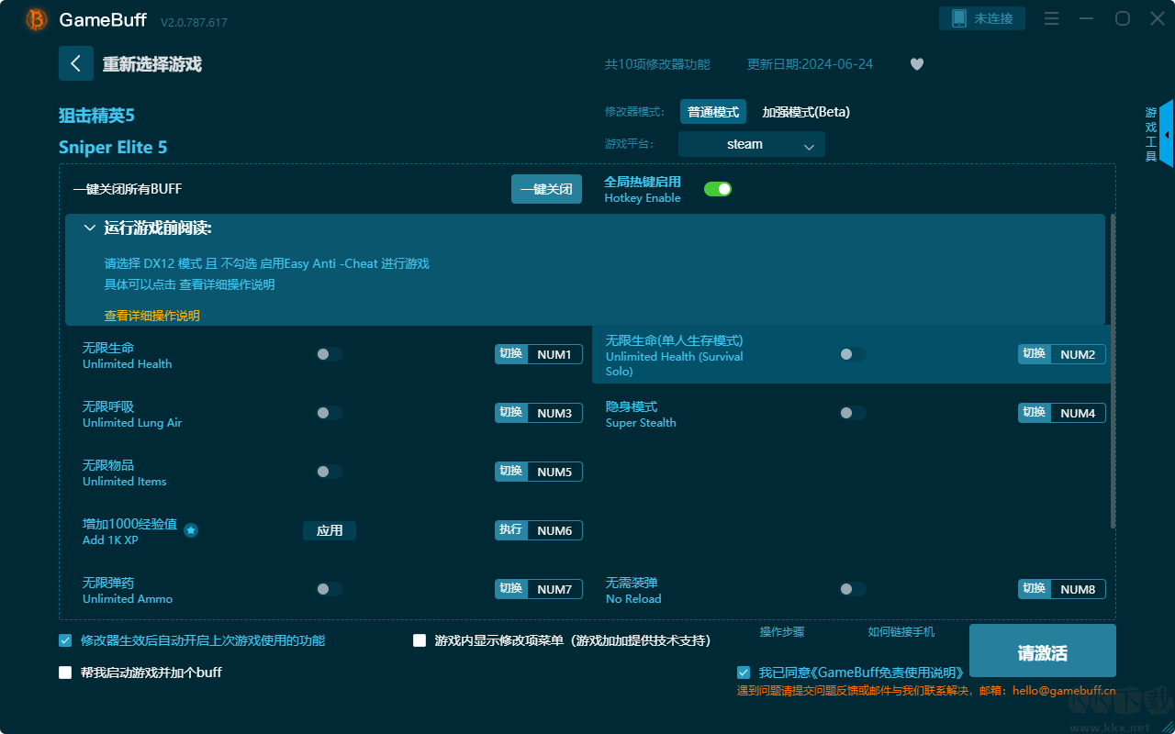Click the one-key close all button

(x=546, y=189)
